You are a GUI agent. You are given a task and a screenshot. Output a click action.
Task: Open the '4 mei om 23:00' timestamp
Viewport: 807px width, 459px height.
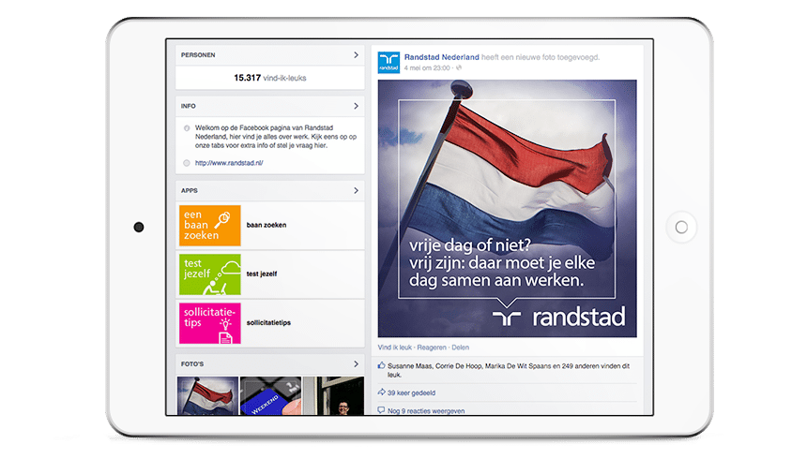pyautogui.click(x=427, y=67)
